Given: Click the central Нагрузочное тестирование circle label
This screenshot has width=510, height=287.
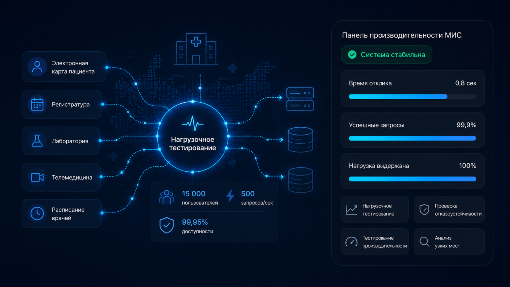Looking at the screenshot, I should [193, 143].
